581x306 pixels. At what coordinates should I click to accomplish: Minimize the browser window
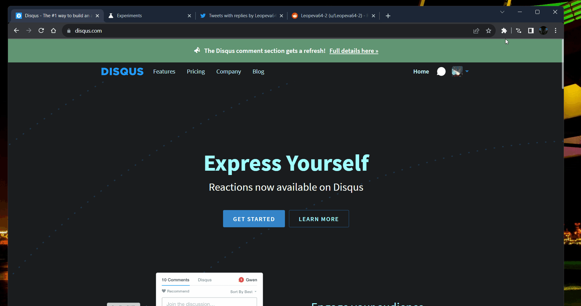click(520, 12)
